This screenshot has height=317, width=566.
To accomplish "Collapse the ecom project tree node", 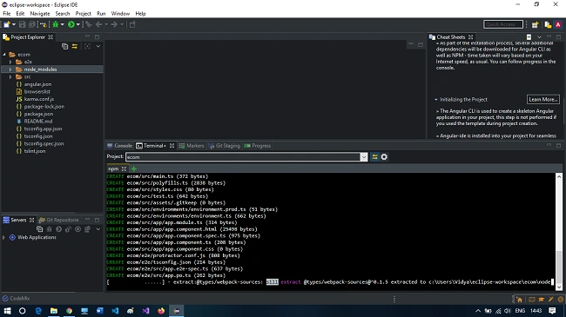I will pos(4,55).
